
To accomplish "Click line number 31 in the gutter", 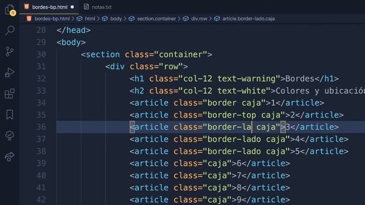I will click(41, 67).
